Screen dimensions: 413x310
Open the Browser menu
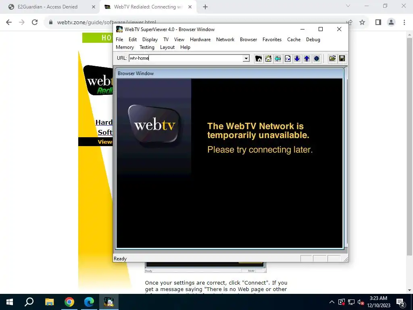coord(248,40)
